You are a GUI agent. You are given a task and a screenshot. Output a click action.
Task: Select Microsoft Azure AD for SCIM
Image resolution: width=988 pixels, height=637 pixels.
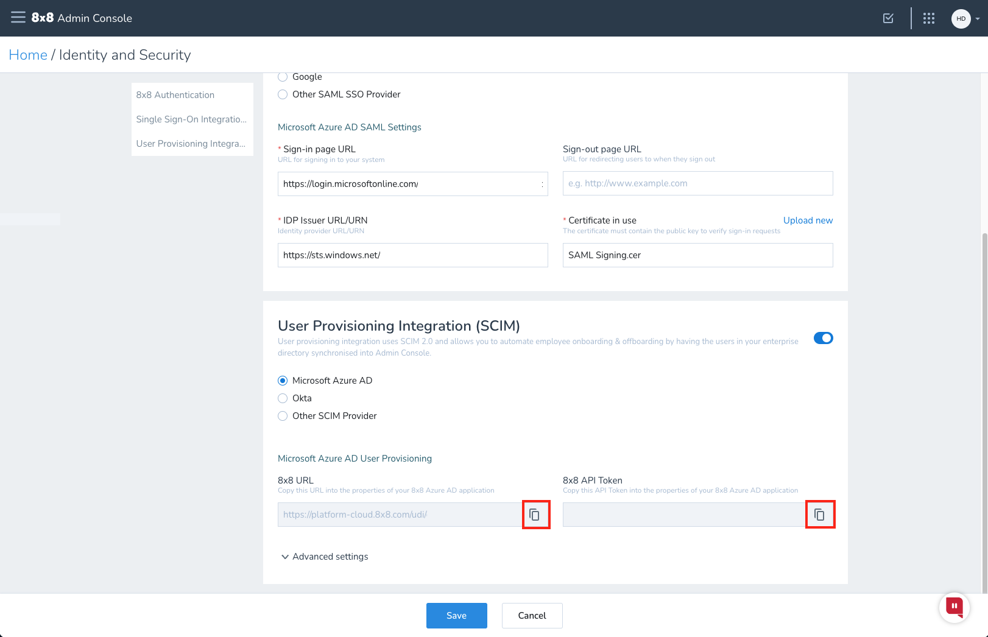(283, 381)
